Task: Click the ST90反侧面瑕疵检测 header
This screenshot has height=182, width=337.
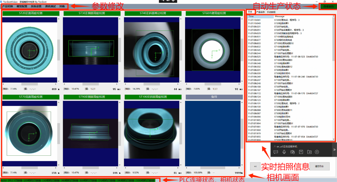Action: (92, 97)
